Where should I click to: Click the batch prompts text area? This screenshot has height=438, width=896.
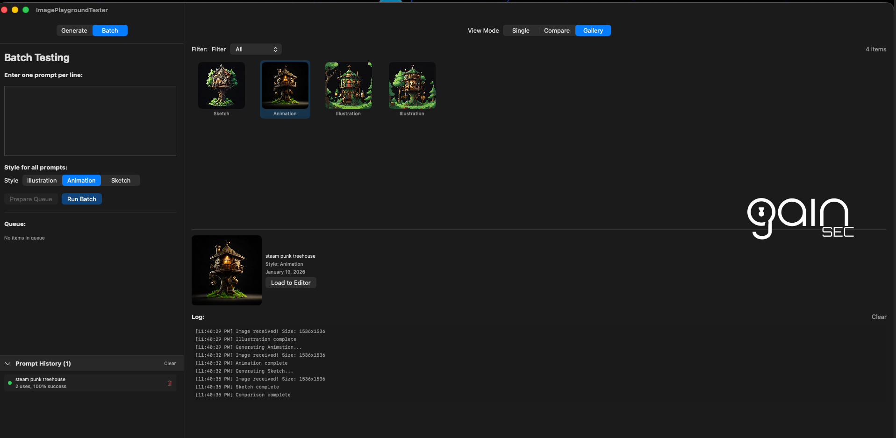[x=90, y=120]
